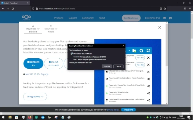Click the Get Nextcloud button
Viewport: 193px width, 120px height.
point(131,18)
